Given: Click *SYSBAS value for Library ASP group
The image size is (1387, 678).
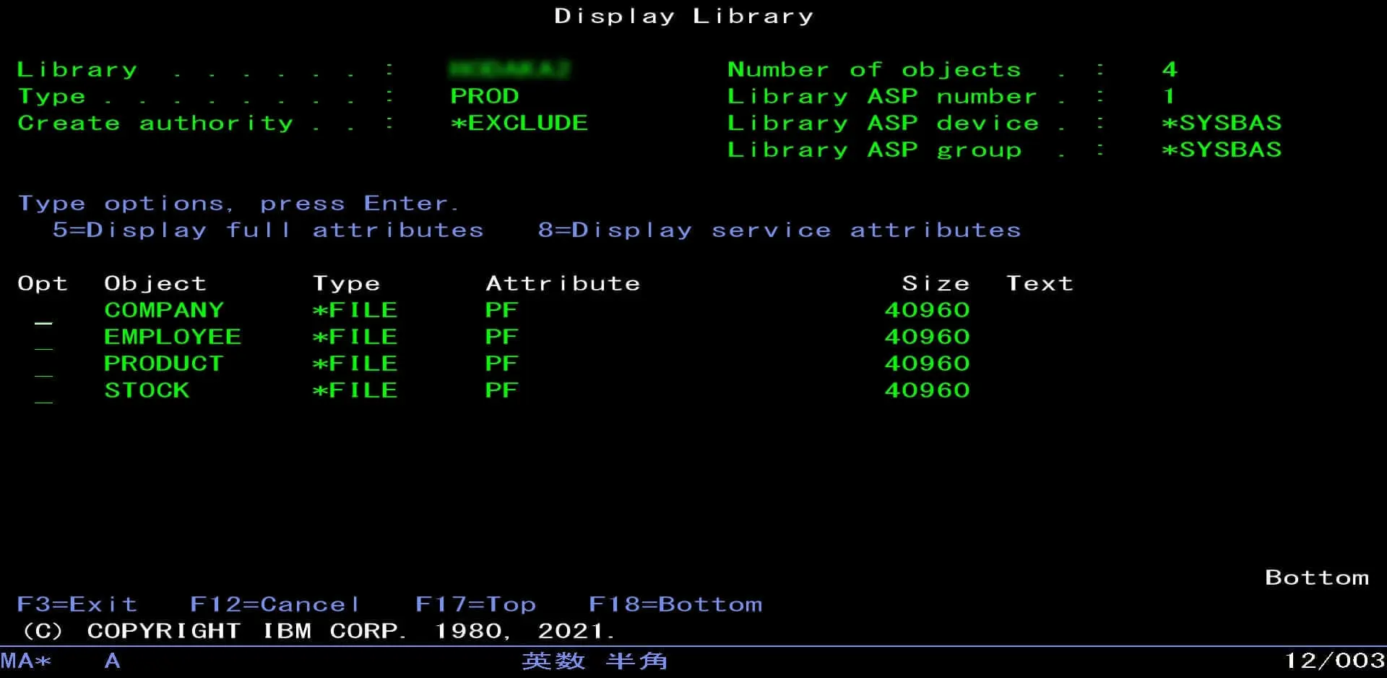Looking at the screenshot, I should 1222,150.
